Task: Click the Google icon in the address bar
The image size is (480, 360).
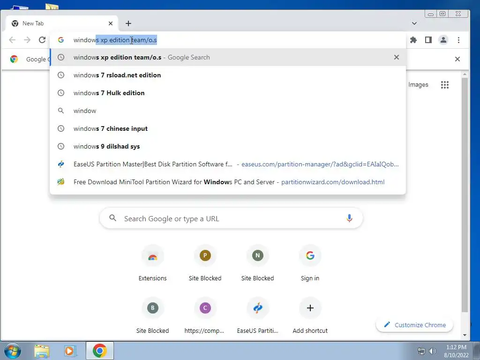Action: 61,40
